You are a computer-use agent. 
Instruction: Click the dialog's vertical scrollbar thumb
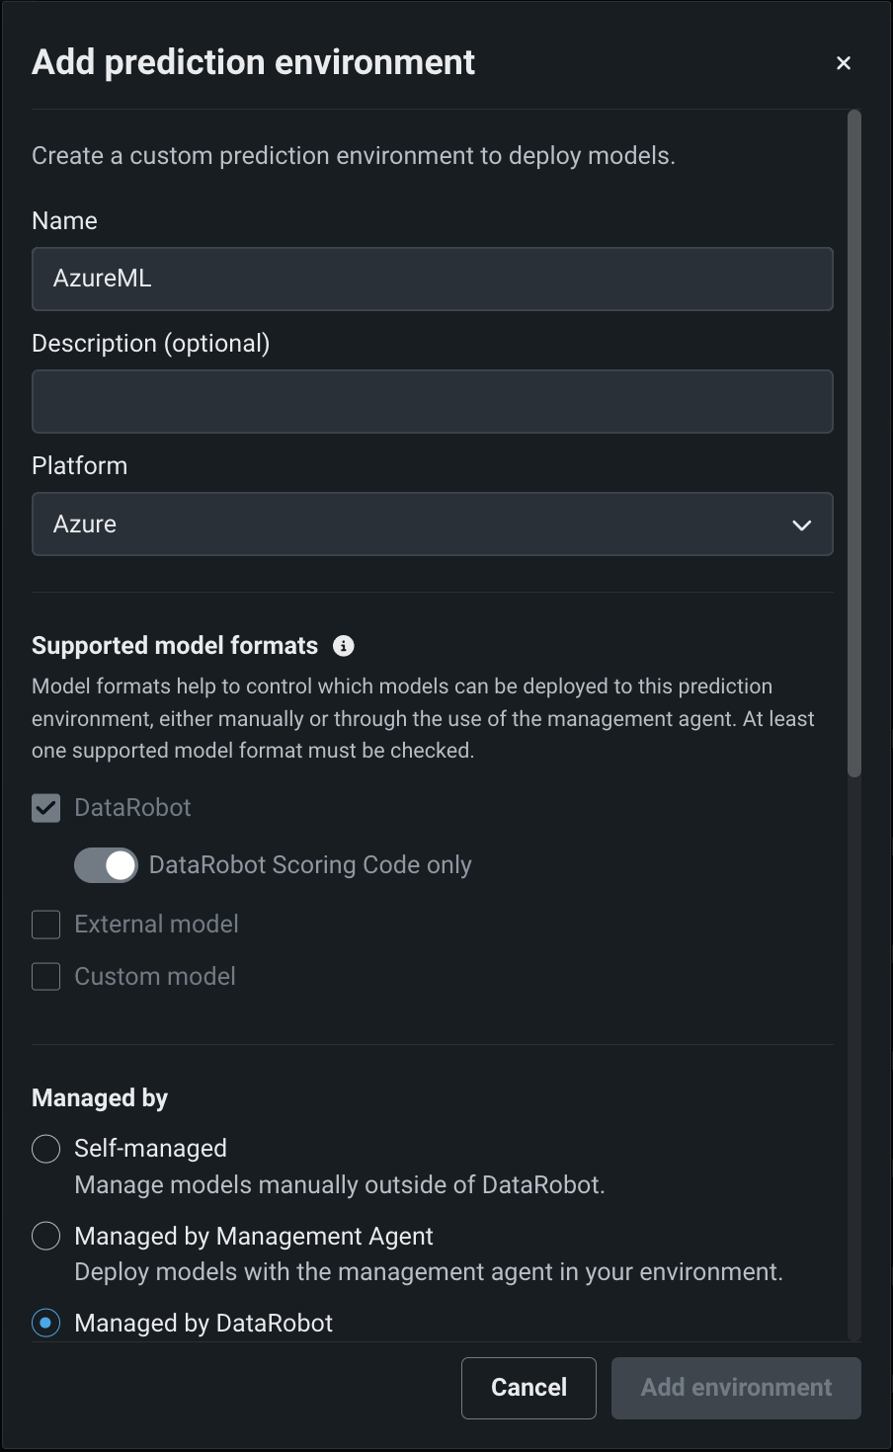coord(854,444)
